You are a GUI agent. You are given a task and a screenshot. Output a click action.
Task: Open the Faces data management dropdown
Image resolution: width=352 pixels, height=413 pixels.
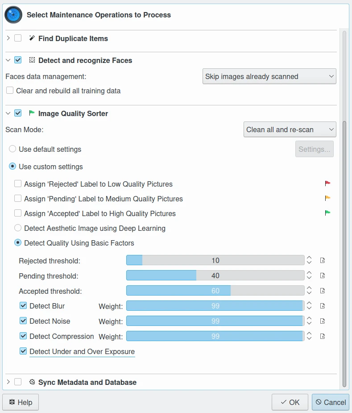click(269, 76)
